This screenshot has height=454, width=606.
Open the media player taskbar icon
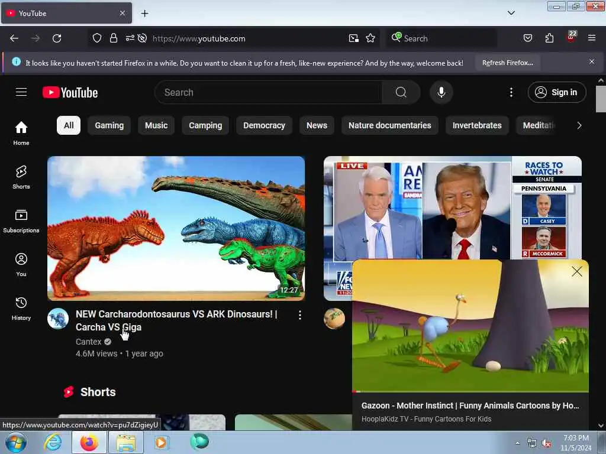tap(161, 442)
